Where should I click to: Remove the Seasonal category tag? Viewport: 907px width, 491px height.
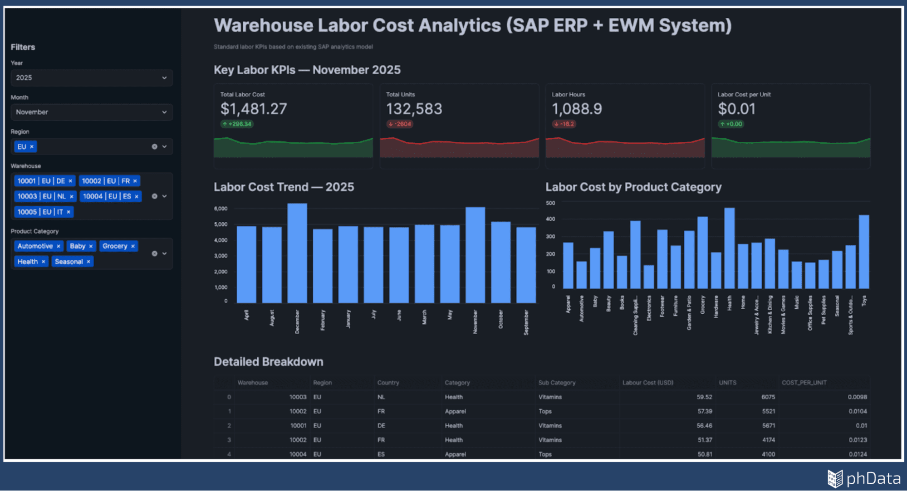(88, 262)
